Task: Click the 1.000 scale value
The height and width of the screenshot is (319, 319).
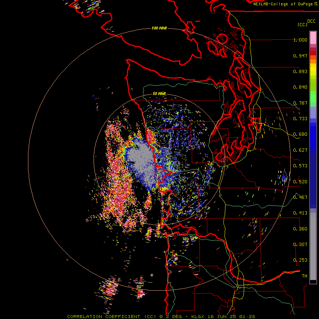Action: click(x=300, y=40)
